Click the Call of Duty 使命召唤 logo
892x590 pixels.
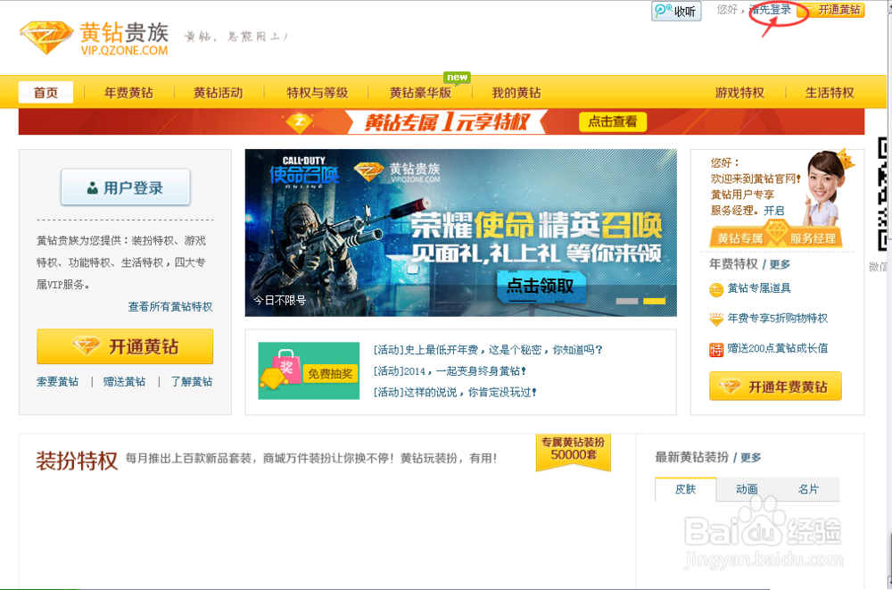(304, 170)
